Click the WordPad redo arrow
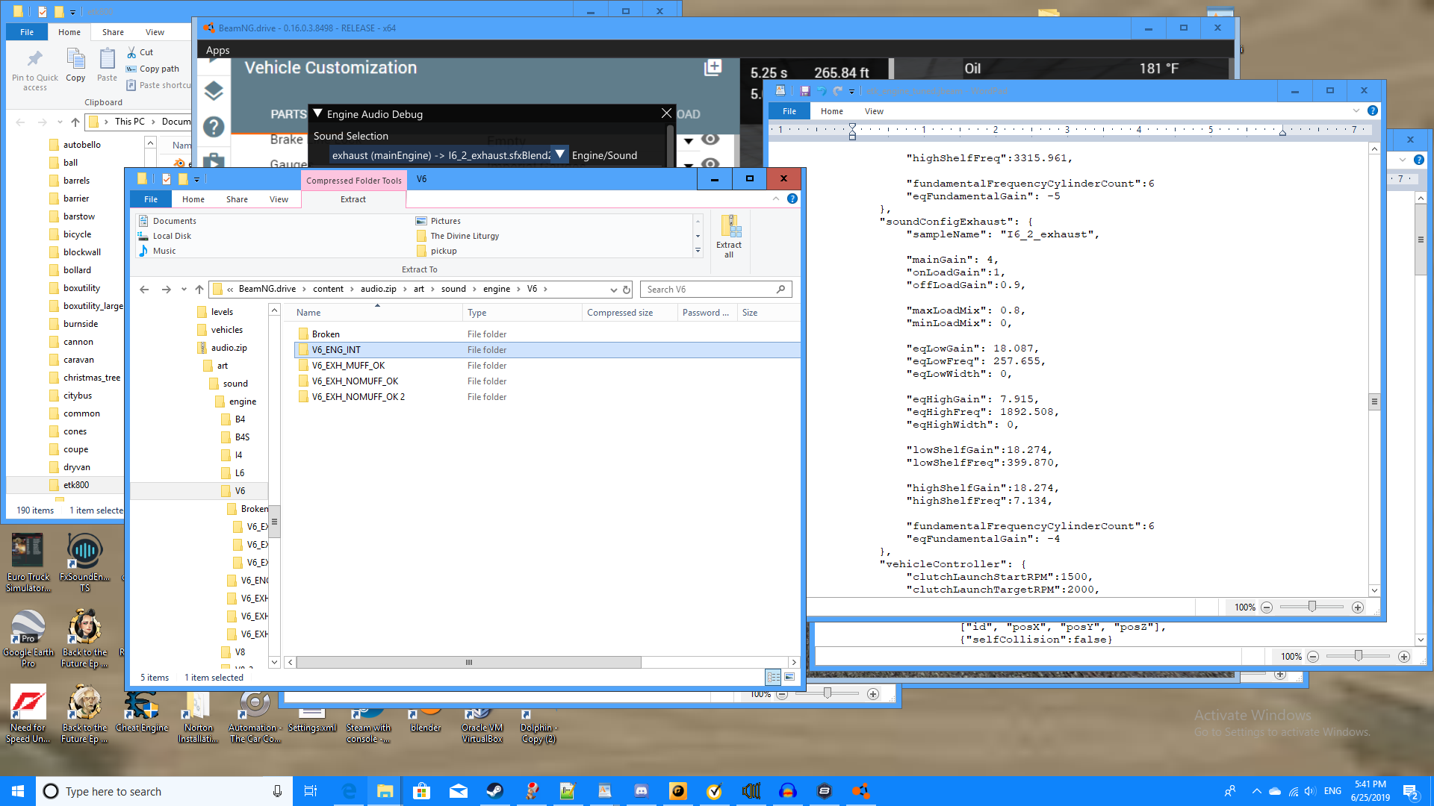 tap(837, 91)
